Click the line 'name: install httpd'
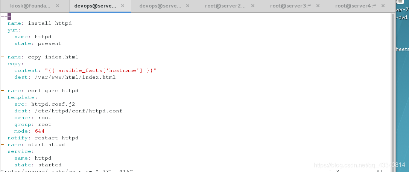 tap(40, 23)
